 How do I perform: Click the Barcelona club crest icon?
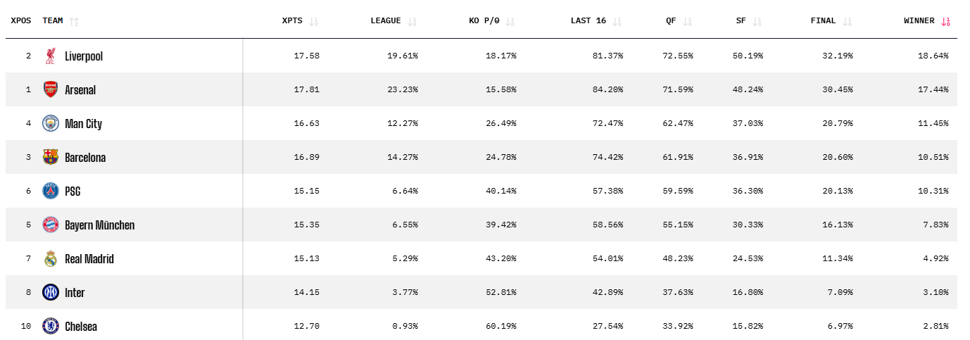tap(50, 157)
